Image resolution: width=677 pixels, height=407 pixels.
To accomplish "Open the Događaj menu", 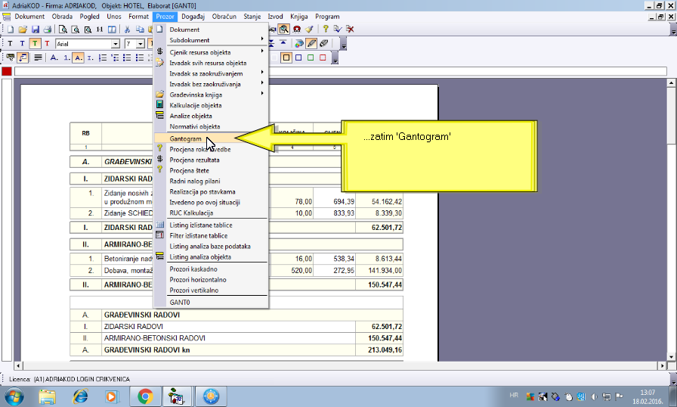I will tap(193, 17).
